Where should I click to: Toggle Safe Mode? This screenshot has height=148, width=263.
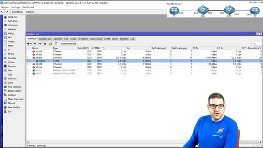coord(17,12)
